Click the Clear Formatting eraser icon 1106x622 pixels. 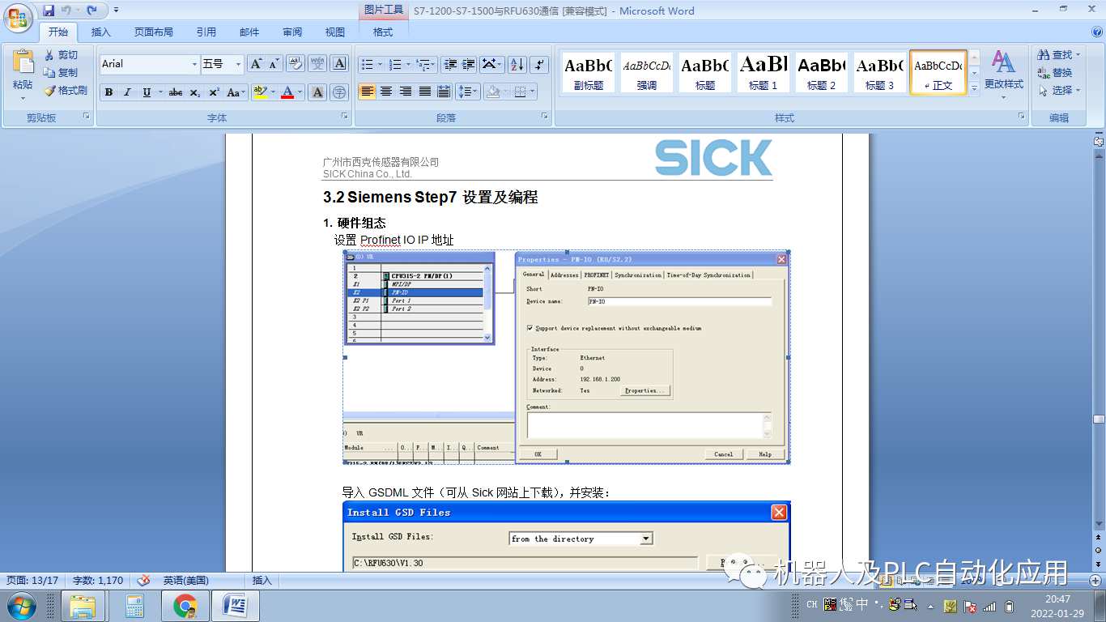(295, 64)
